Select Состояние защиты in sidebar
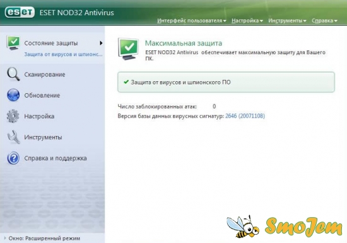Image resolution: width=347 pixels, height=243 pixels. (x=51, y=43)
